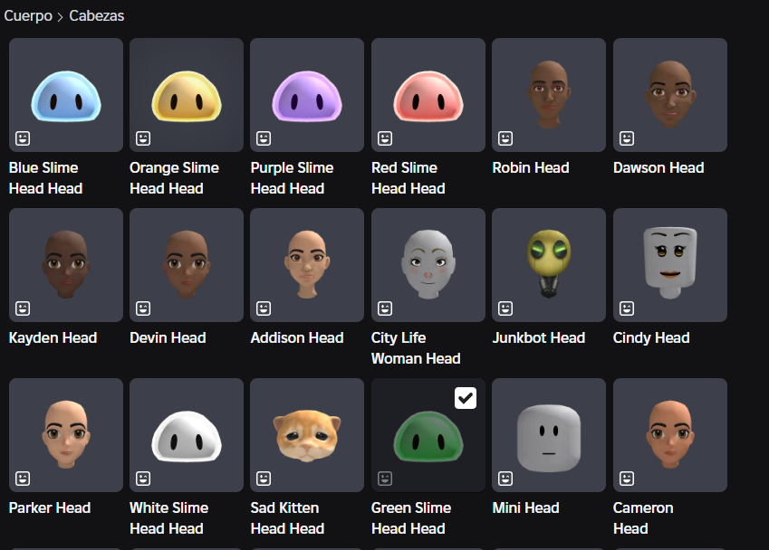Viewport: 769px width, 550px height.
Task: Click the 'Purple Slime Head Head' label
Action: [x=292, y=178]
